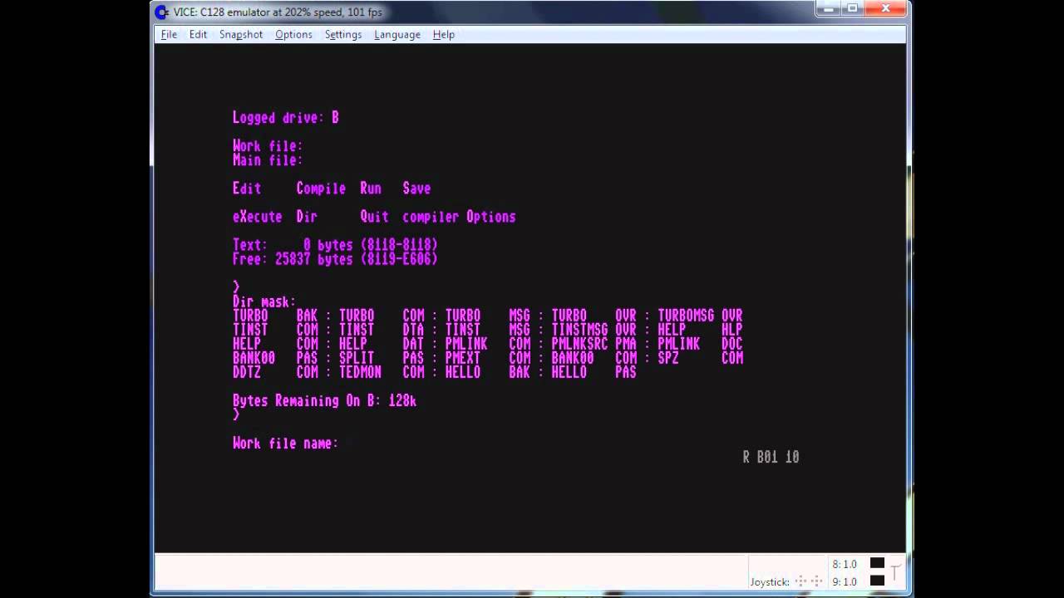The height and width of the screenshot is (598, 1064).
Task: Click the 'TEDMON COM' directory entry
Action: [x=382, y=372]
